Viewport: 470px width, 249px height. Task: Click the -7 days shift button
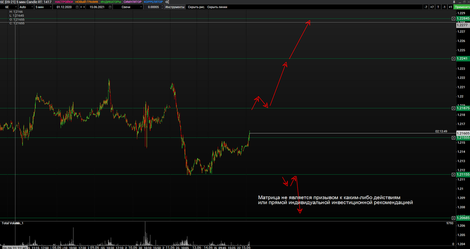(x=426, y=7)
